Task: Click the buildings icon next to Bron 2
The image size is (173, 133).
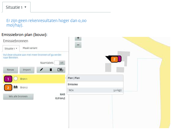Action: [15, 87]
